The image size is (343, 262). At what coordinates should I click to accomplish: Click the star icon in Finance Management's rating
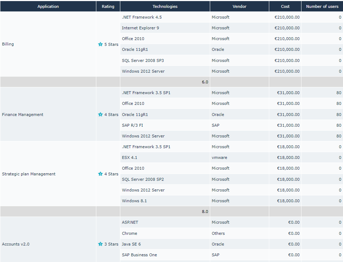pos(100,115)
